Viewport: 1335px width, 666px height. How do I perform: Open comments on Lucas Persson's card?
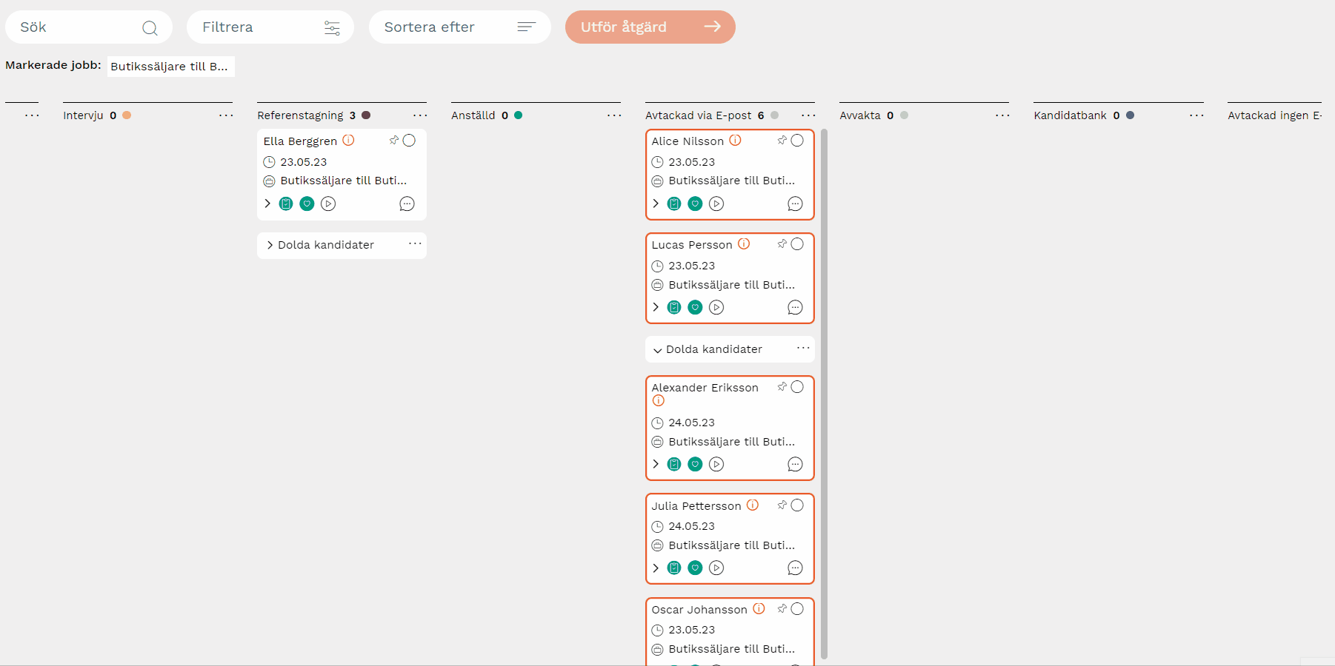pos(795,307)
